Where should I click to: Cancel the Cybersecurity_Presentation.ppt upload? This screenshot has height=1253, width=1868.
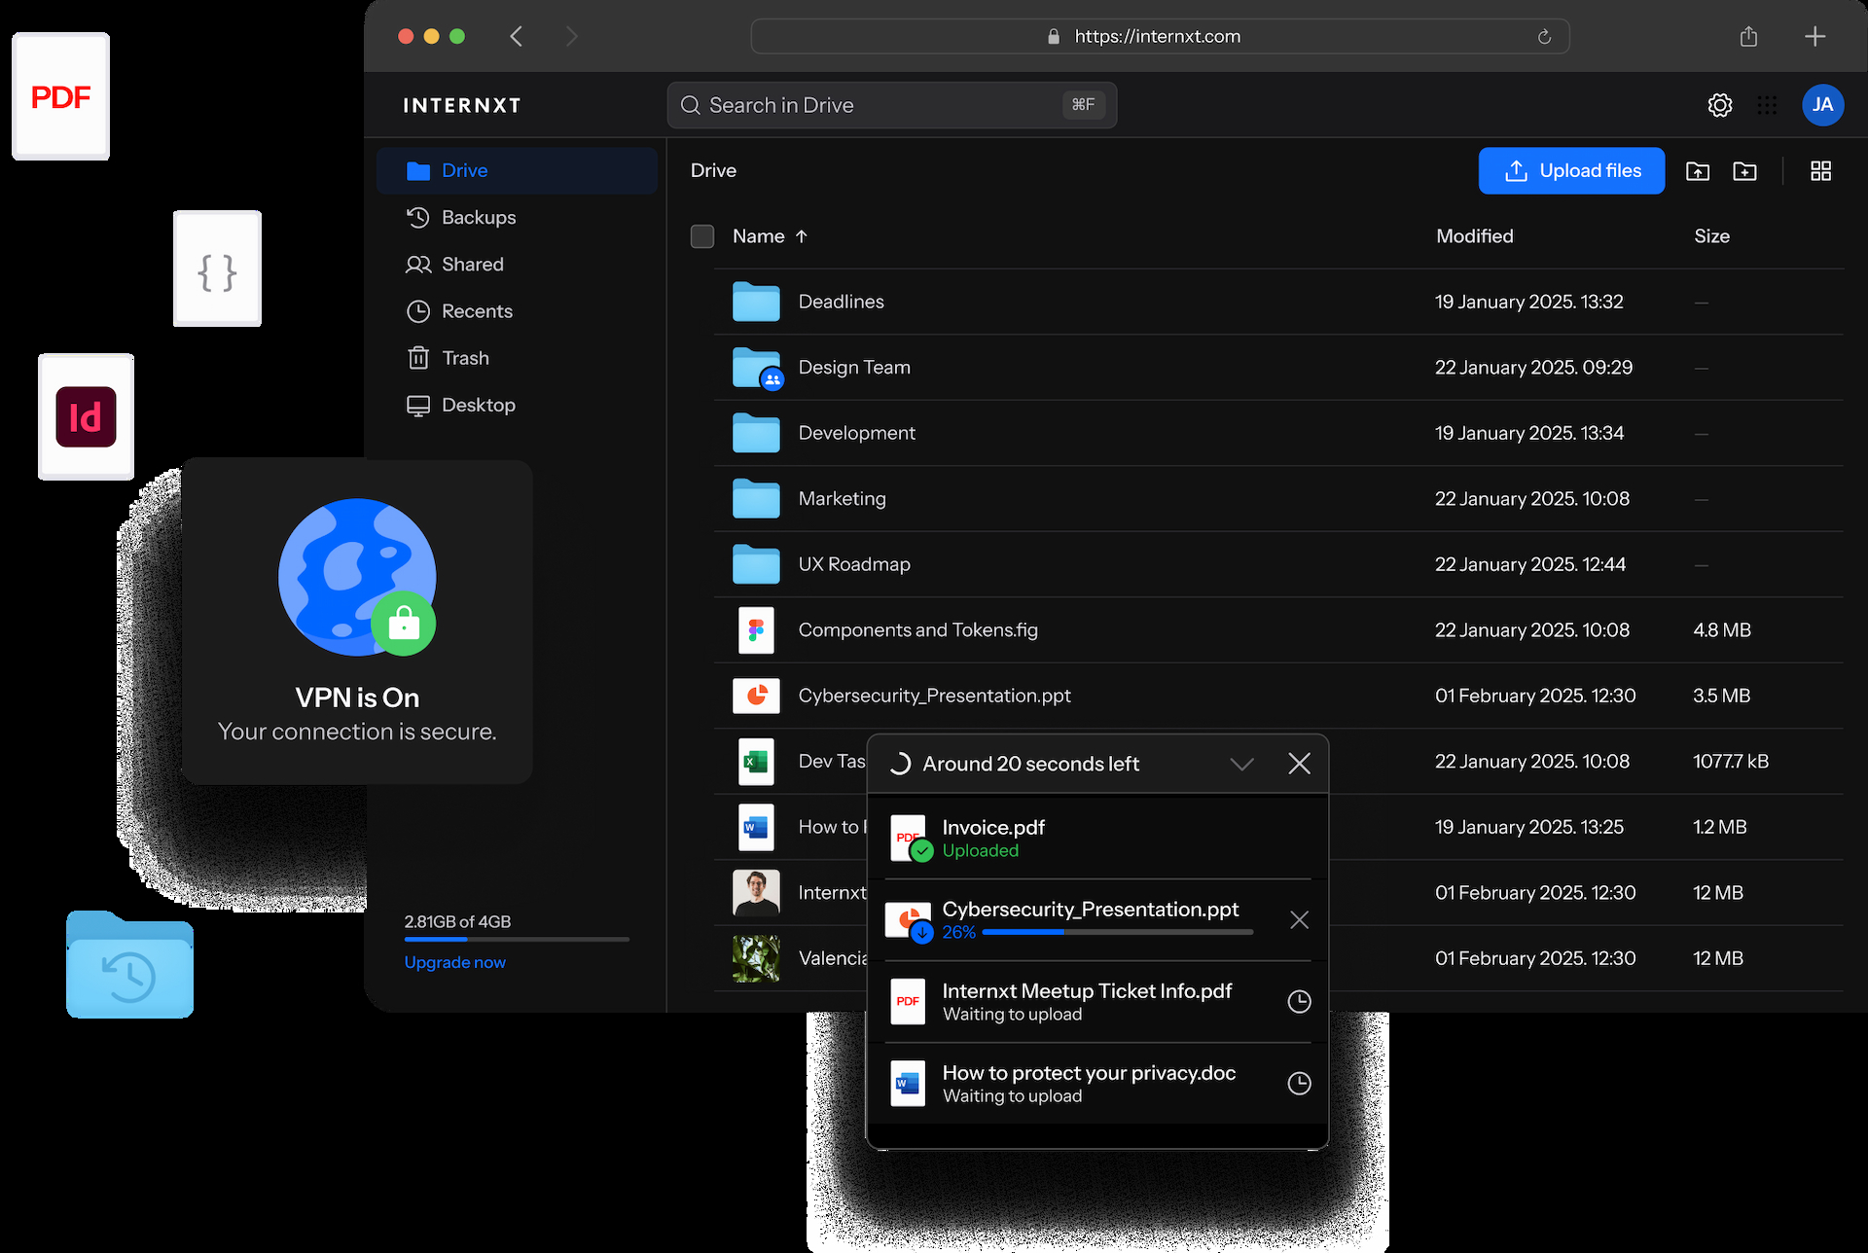(1300, 919)
